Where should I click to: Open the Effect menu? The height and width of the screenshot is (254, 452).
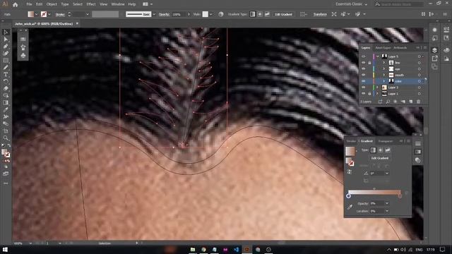click(x=91, y=4)
